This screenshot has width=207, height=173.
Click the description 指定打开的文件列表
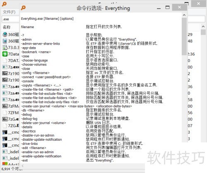(104, 27)
